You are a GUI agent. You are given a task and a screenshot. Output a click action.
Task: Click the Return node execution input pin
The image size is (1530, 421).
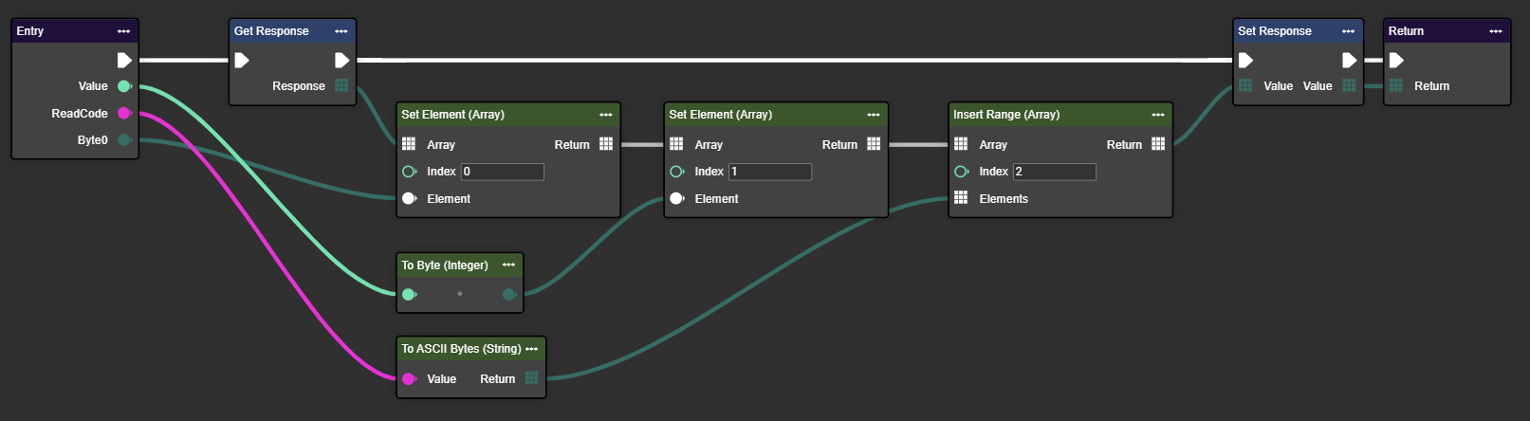coord(1396,60)
